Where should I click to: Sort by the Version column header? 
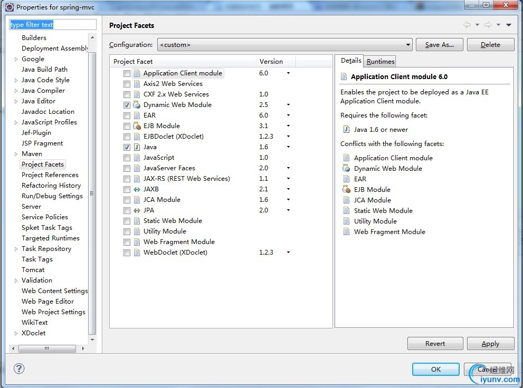coord(275,61)
